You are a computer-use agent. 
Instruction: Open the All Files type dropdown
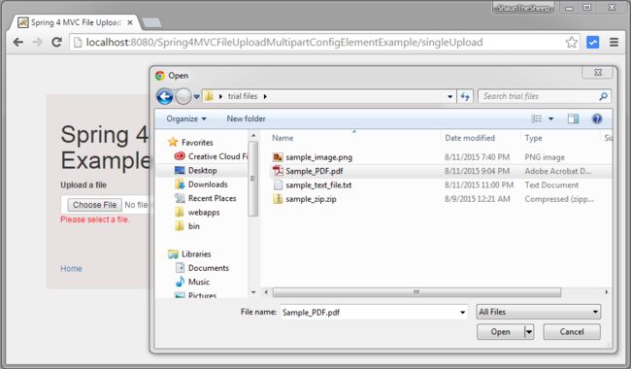(539, 312)
